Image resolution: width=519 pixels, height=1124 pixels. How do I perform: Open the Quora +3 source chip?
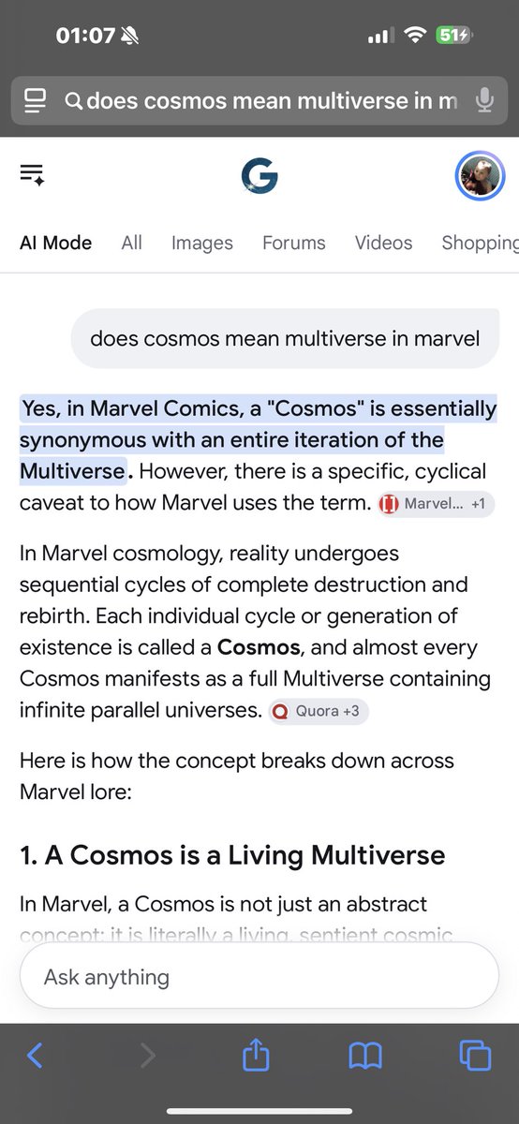pyautogui.click(x=319, y=711)
